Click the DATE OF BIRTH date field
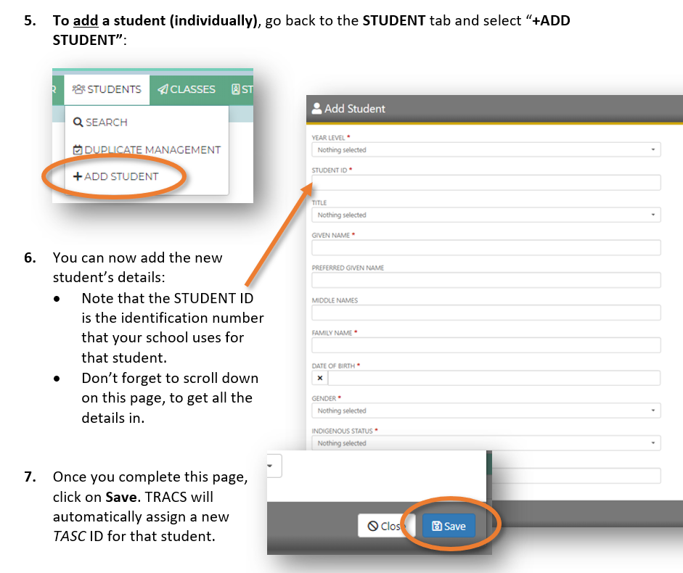This screenshot has height=573, width=683. 494,378
